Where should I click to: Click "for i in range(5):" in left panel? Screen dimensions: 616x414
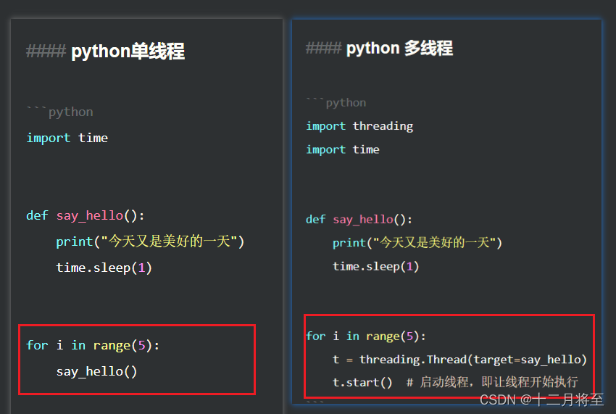(93, 345)
